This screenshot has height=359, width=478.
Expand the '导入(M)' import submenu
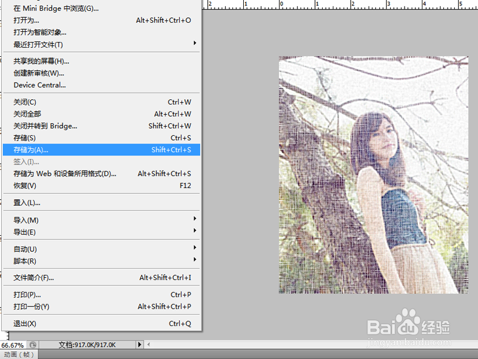point(101,220)
